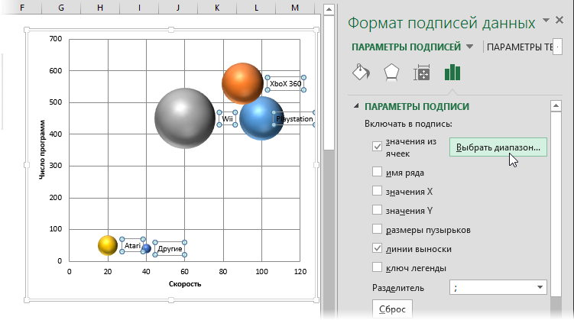Select the Скорость axis title
Image resolution: width=574 pixels, height=320 pixels.
coord(185,284)
